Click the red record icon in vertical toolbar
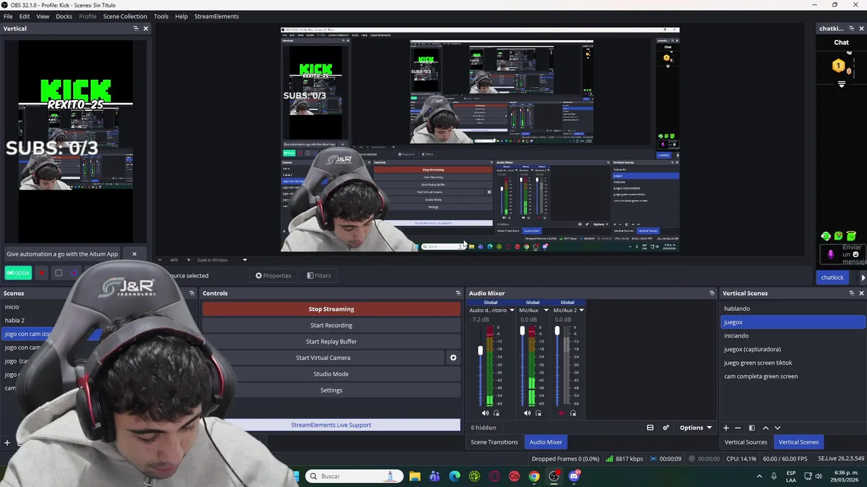Viewport: 867px width, 487px height. coord(41,273)
